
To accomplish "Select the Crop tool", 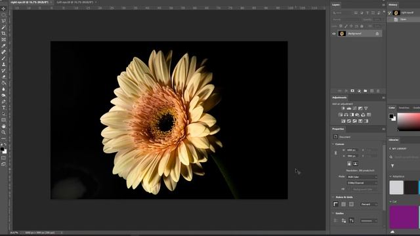I will tap(3, 33).
